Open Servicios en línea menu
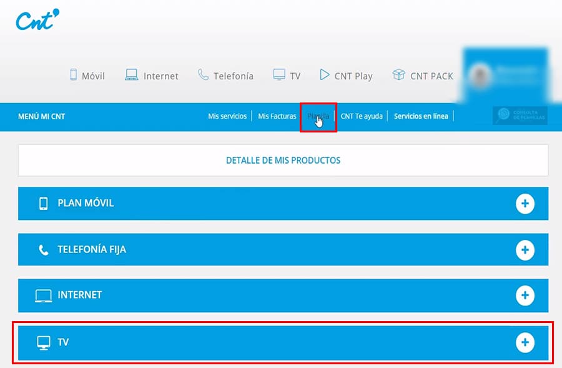 (421, 116)
